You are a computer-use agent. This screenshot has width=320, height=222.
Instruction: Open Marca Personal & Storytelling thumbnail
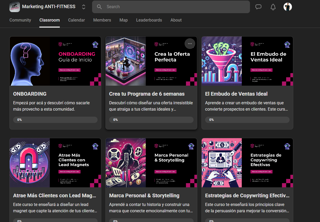pos(151,163)
